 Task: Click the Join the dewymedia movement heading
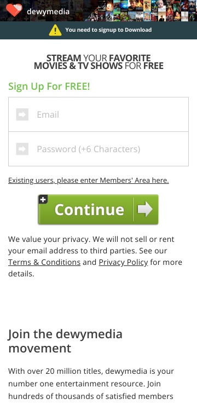65,341
